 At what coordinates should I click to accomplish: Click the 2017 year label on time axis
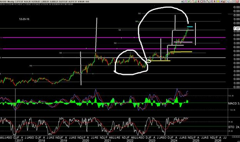20,140
